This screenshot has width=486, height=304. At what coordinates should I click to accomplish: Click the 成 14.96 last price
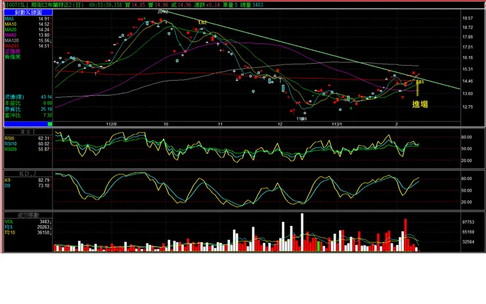(181, 5)
